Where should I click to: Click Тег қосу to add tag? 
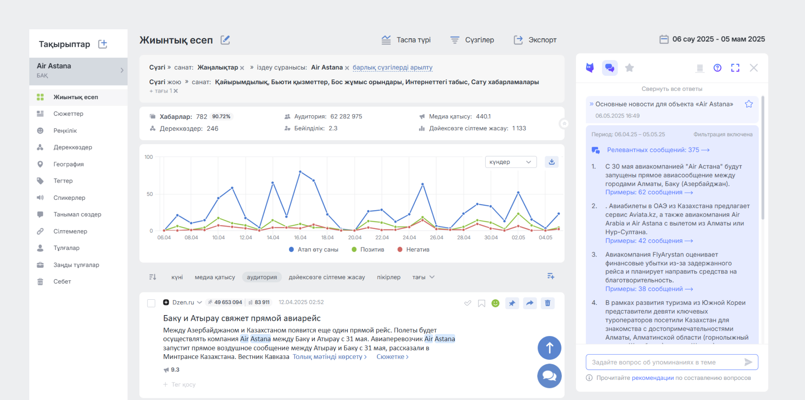pos(179,384)
